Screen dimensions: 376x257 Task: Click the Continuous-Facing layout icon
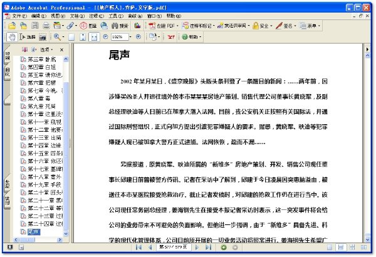(352, 247)
